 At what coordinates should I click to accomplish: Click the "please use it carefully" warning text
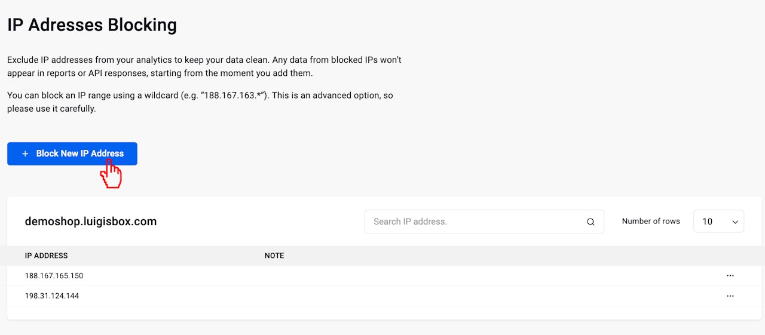pos(51,109)
